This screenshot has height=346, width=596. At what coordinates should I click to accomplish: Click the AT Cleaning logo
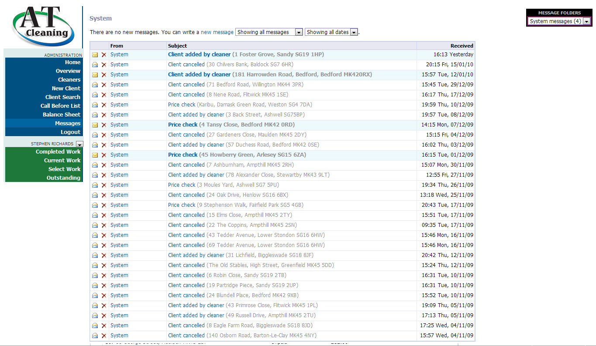coord(42,26)
